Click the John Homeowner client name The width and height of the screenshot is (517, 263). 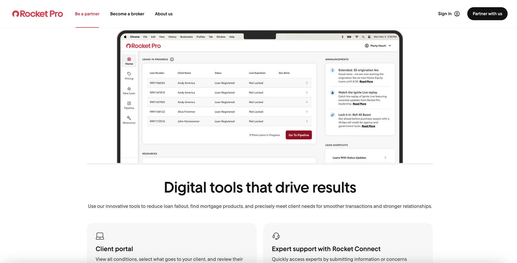pos(189,121)
